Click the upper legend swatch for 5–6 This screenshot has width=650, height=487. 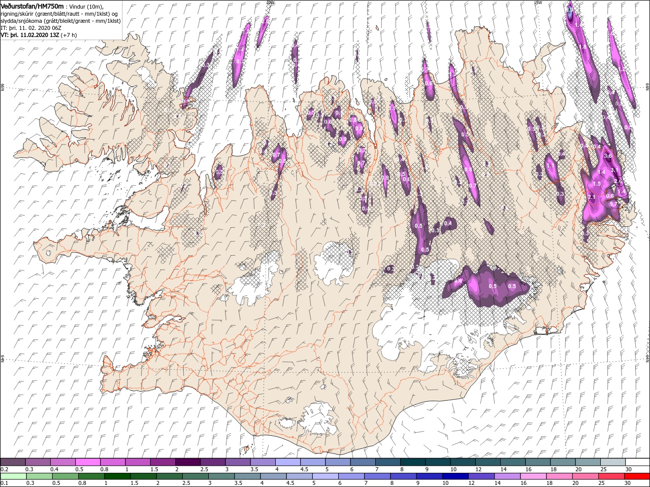[x=337, y=462]
